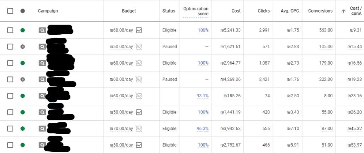This screenshot has height=153, width=364.
Task: Click the search campaign icon in the 51.00 conversions row
Action: (x=42, y=145)
